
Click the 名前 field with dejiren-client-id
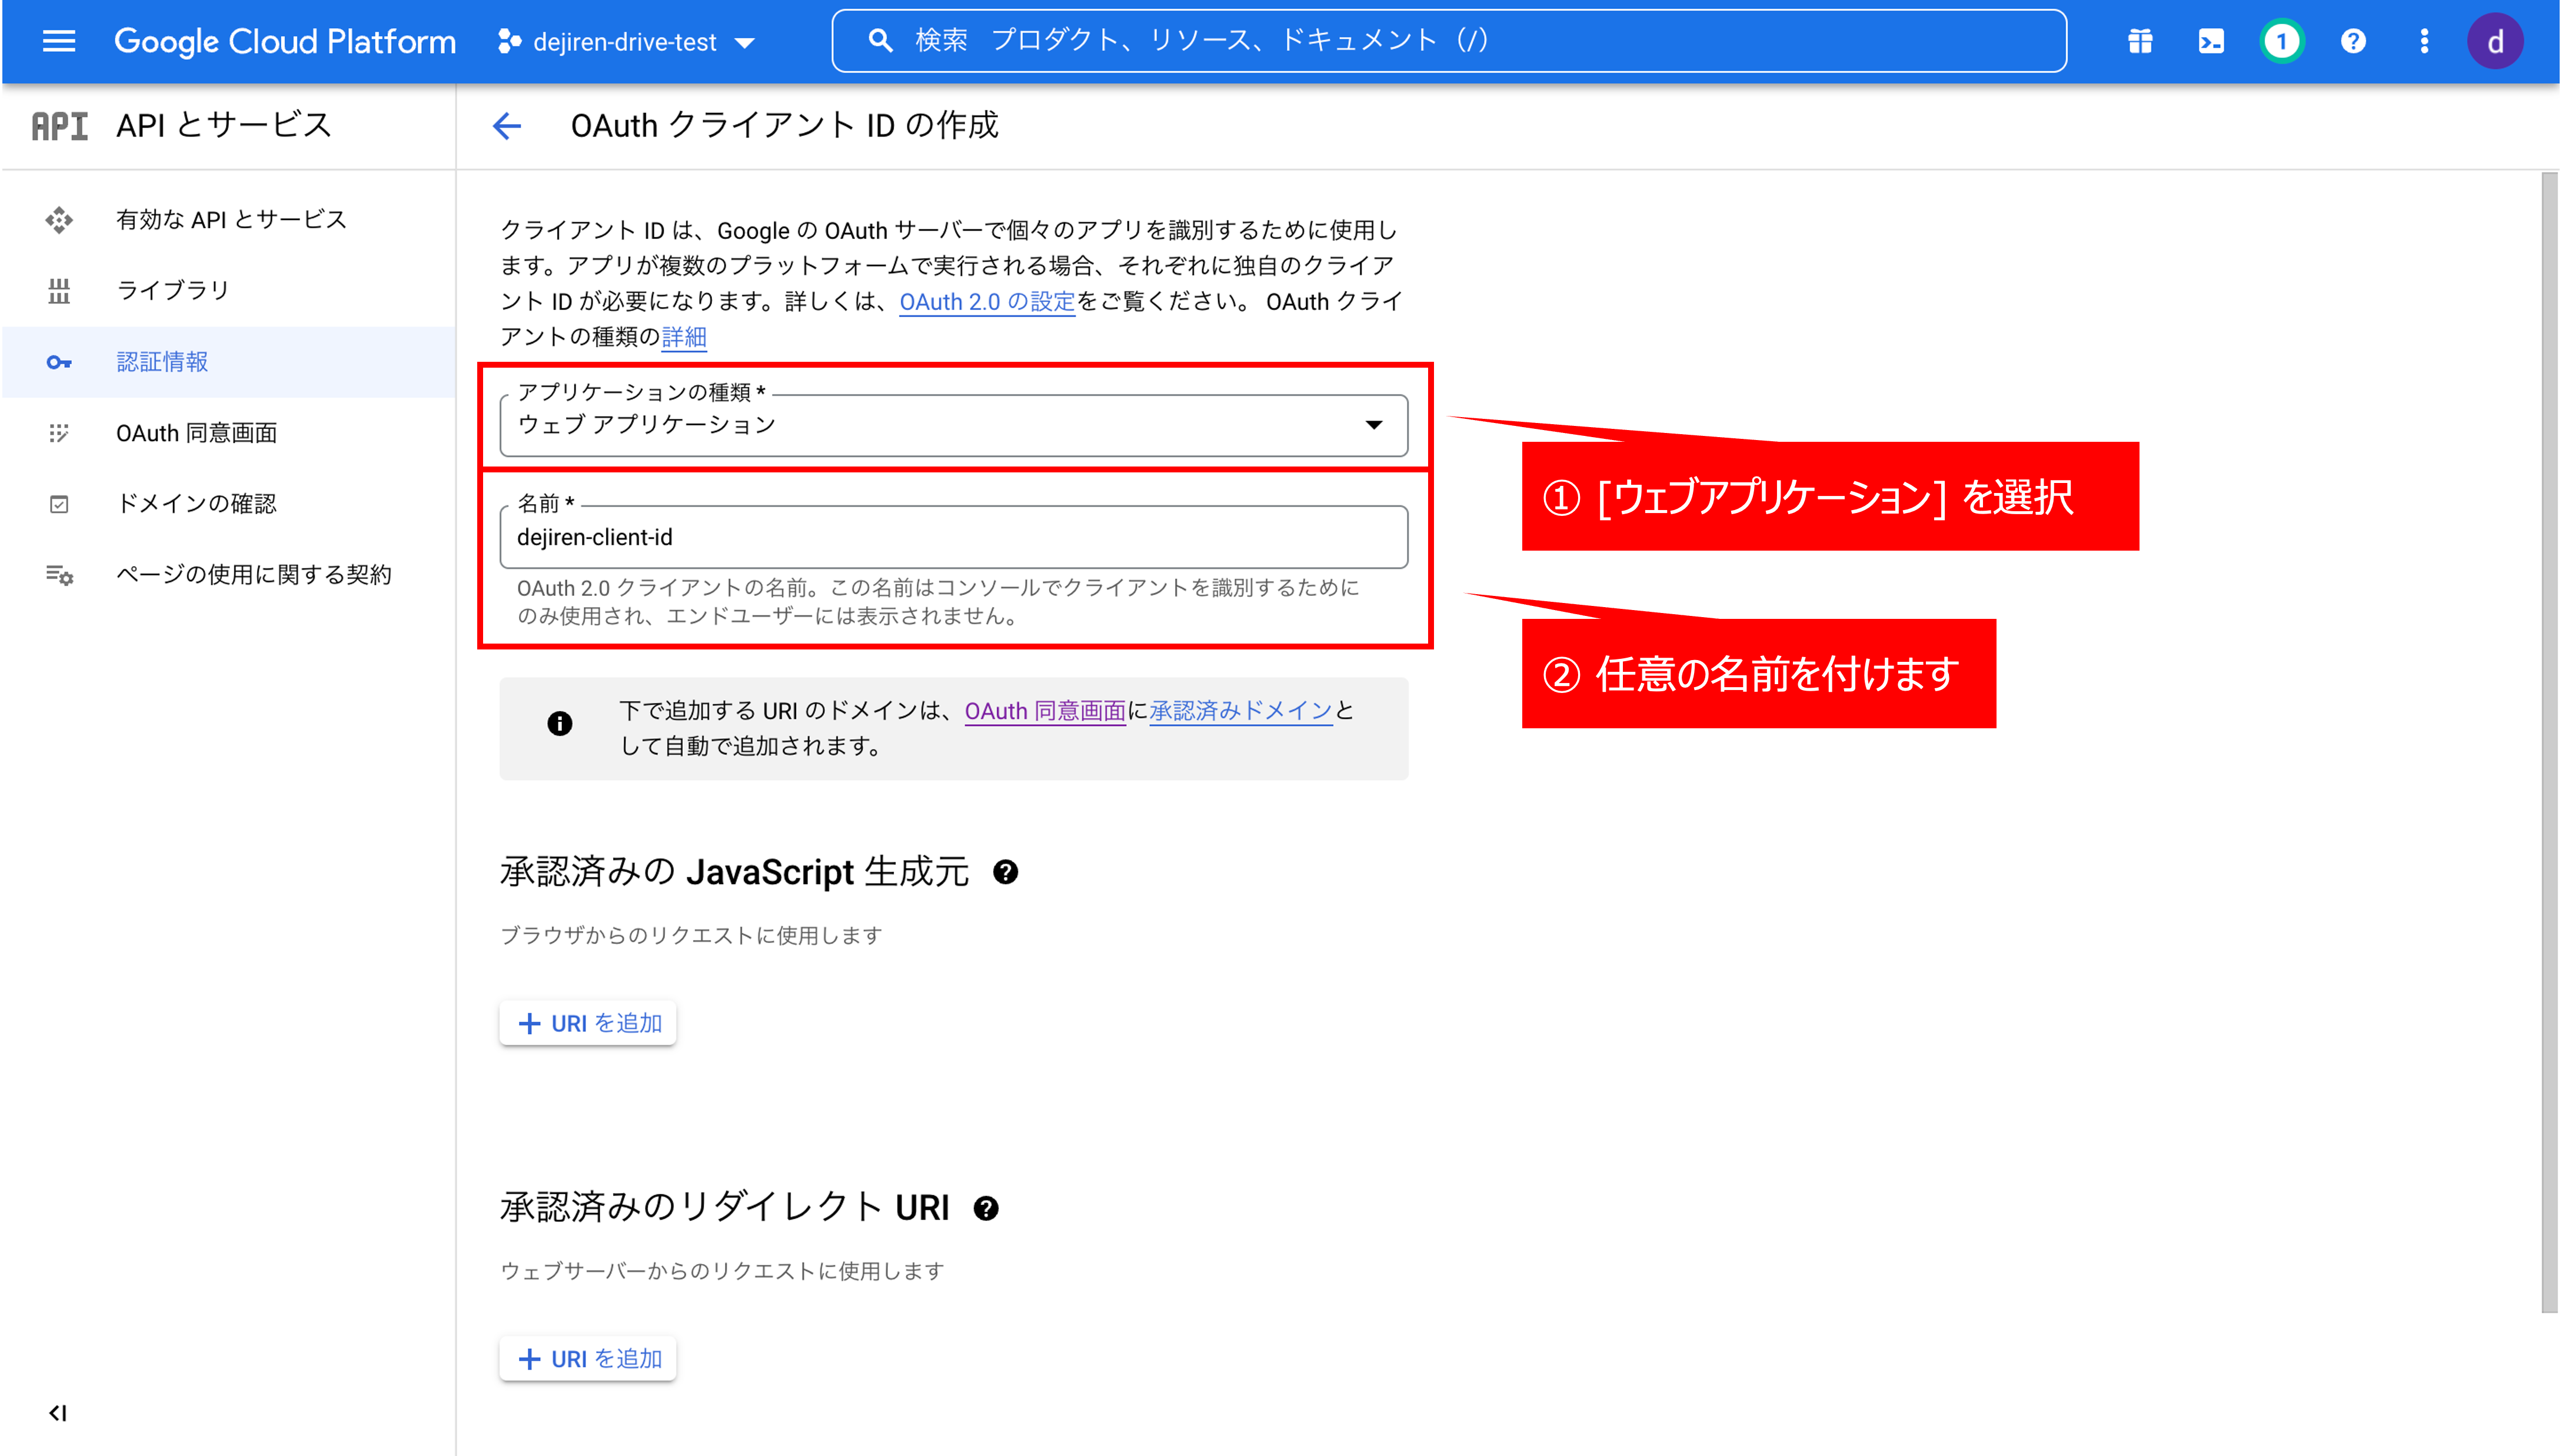point(954,537)
